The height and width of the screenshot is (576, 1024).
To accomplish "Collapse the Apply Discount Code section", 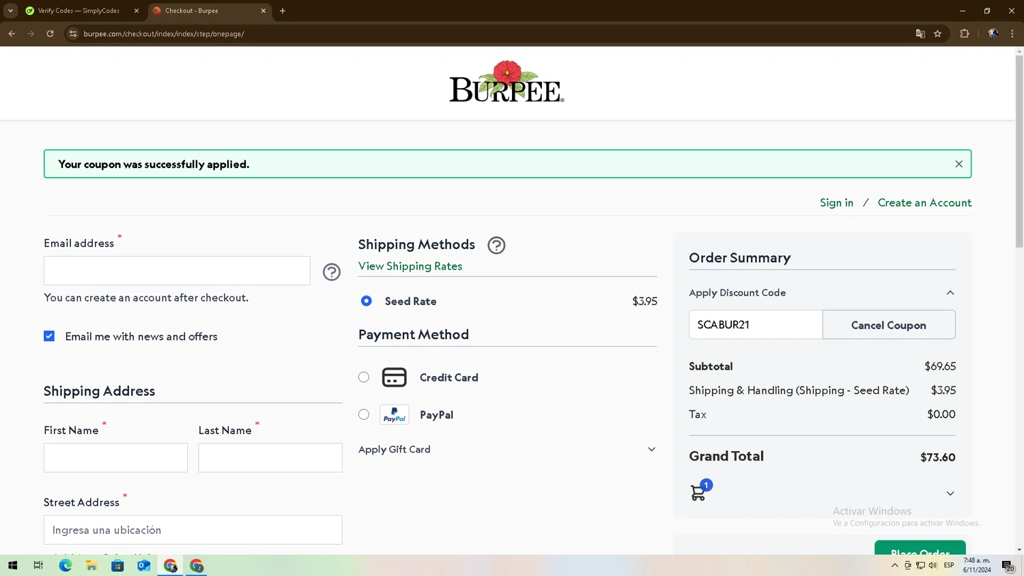I will tap(822, 293).
